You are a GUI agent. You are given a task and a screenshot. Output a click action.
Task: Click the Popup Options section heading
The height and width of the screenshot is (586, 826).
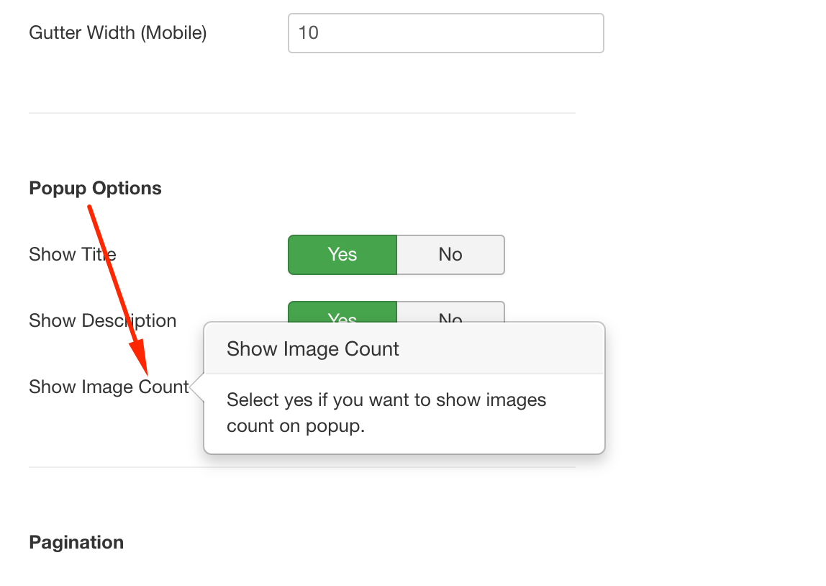[95, 189]
